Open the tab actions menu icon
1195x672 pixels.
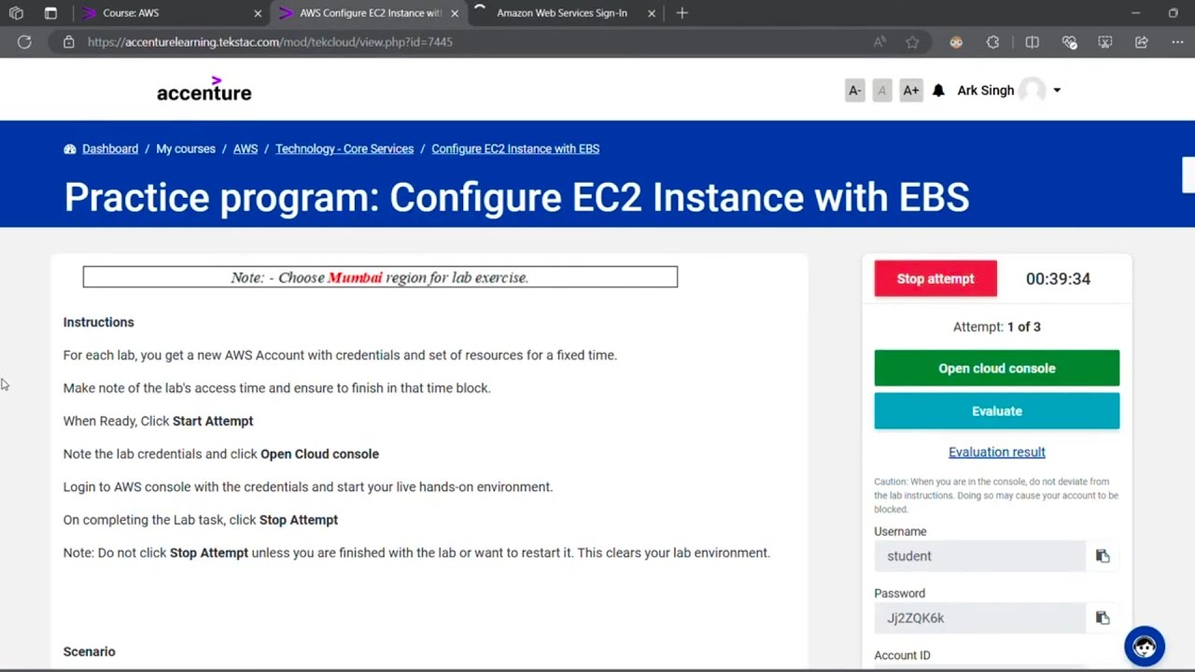pyautogui.click(x=50, y=13)
